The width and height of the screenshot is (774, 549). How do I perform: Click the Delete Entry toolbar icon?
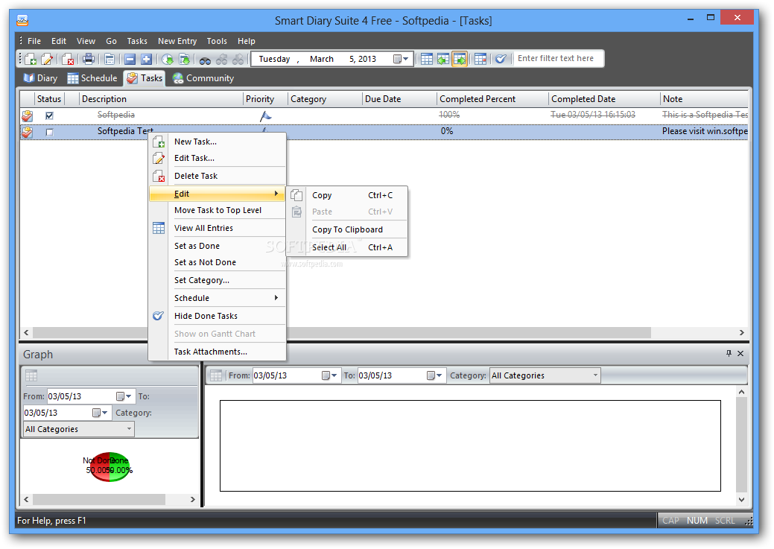tap(68, 60)
